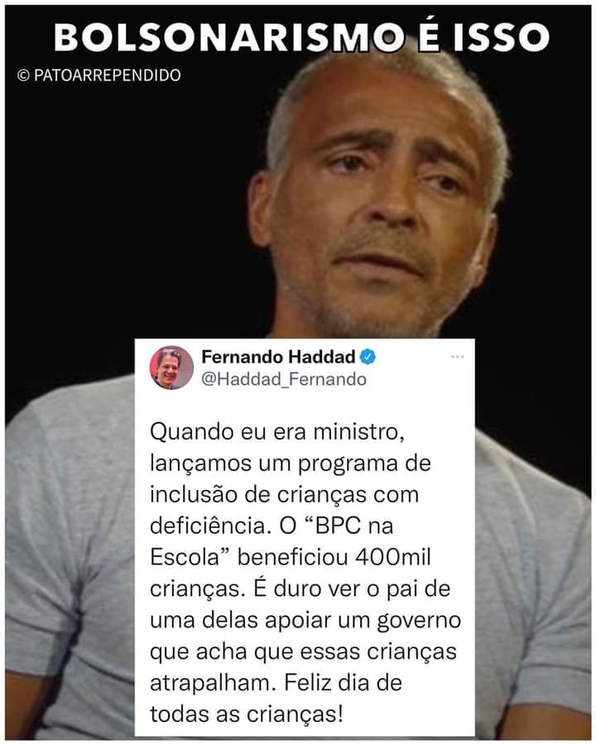Select the "que acha que essas crianças" line

[303, 652]
